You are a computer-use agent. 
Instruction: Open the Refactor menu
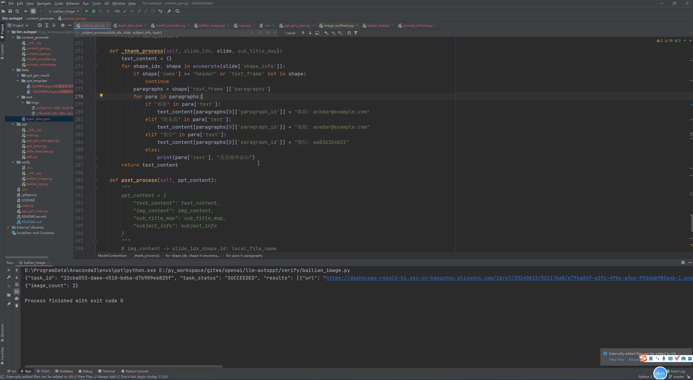tap(73, 3)
